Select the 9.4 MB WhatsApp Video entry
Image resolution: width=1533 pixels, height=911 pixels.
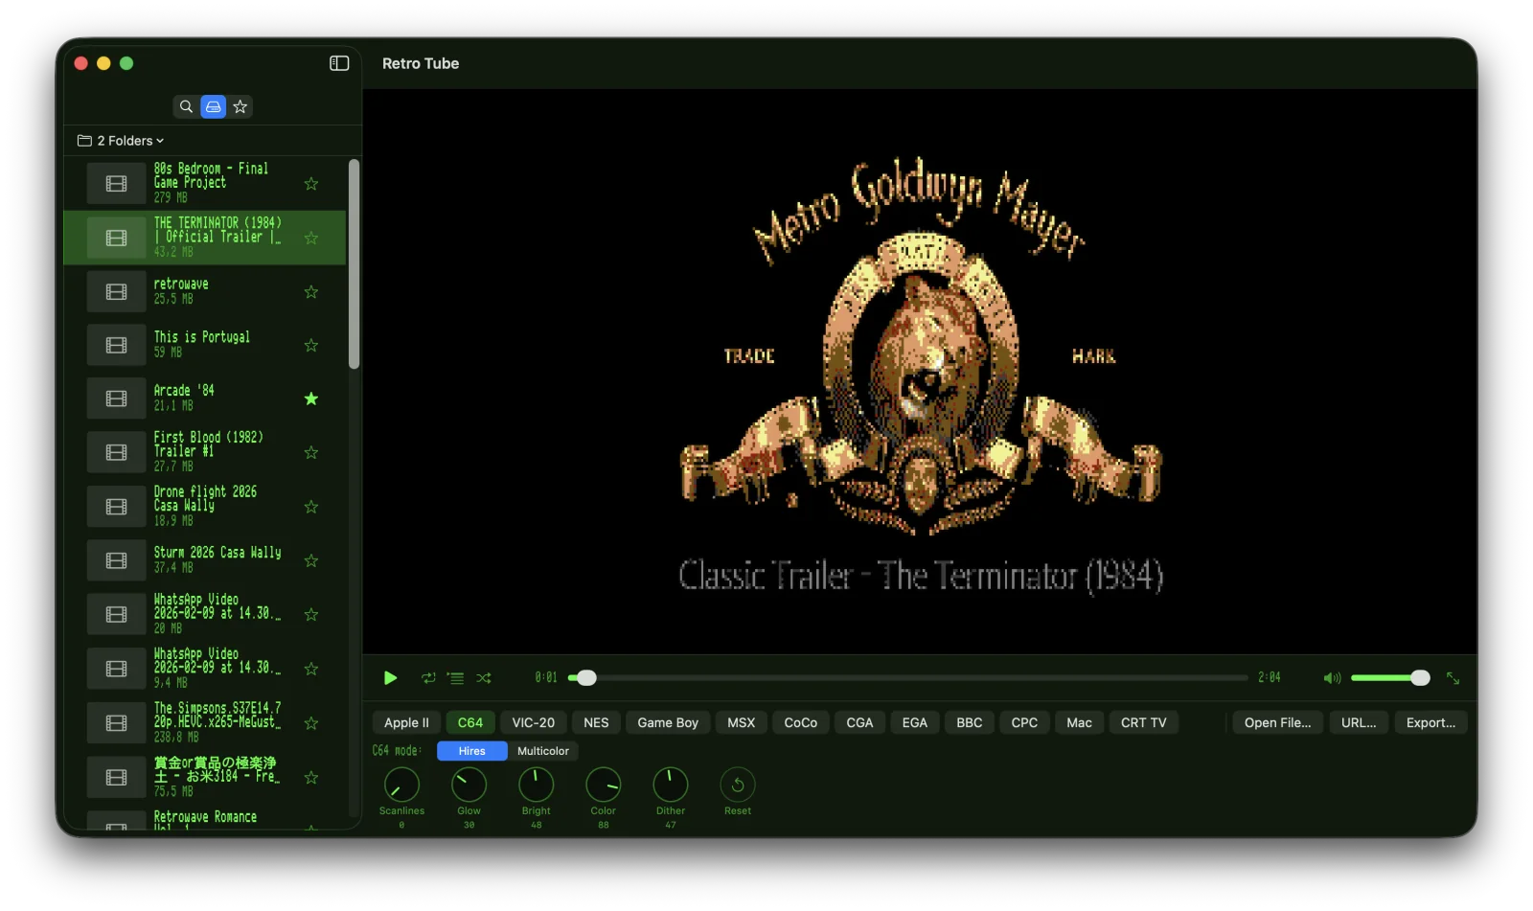coord(205,669)
